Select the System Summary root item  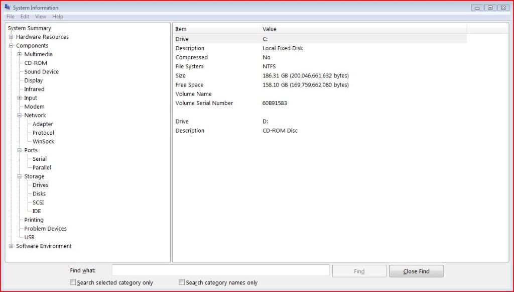pos(29,29)
